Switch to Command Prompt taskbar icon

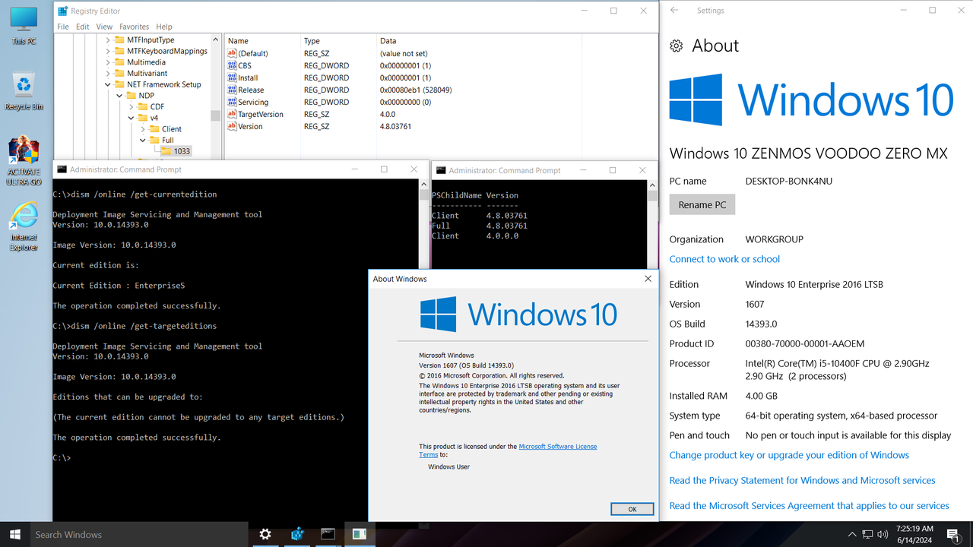(x=328, y=534)
